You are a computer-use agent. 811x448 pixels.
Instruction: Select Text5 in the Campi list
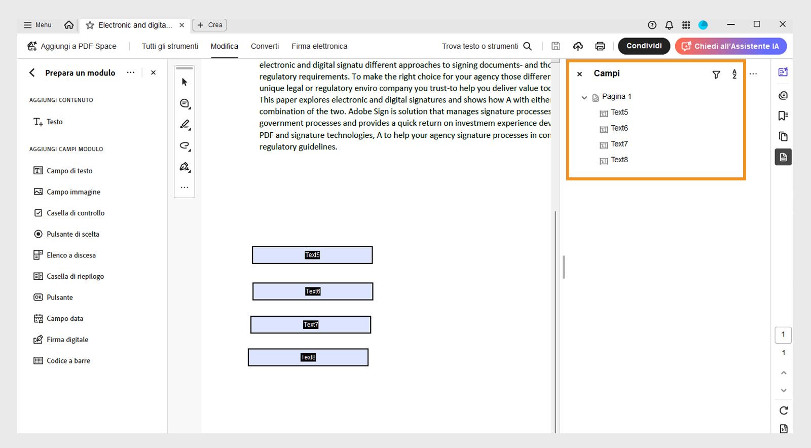[614, 113]
